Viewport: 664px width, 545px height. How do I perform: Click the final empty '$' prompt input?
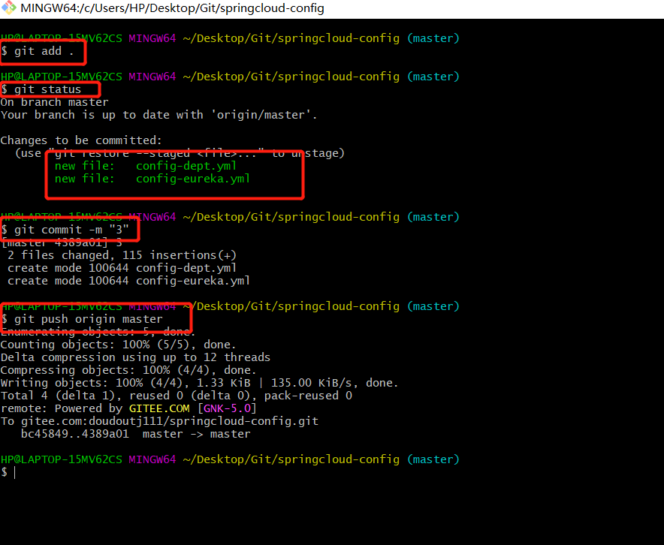(8, 473)
